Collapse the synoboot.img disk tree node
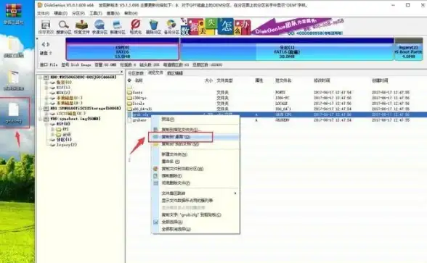Image resolution: width=427 pixels, height=263 pixels. [41, 119]
